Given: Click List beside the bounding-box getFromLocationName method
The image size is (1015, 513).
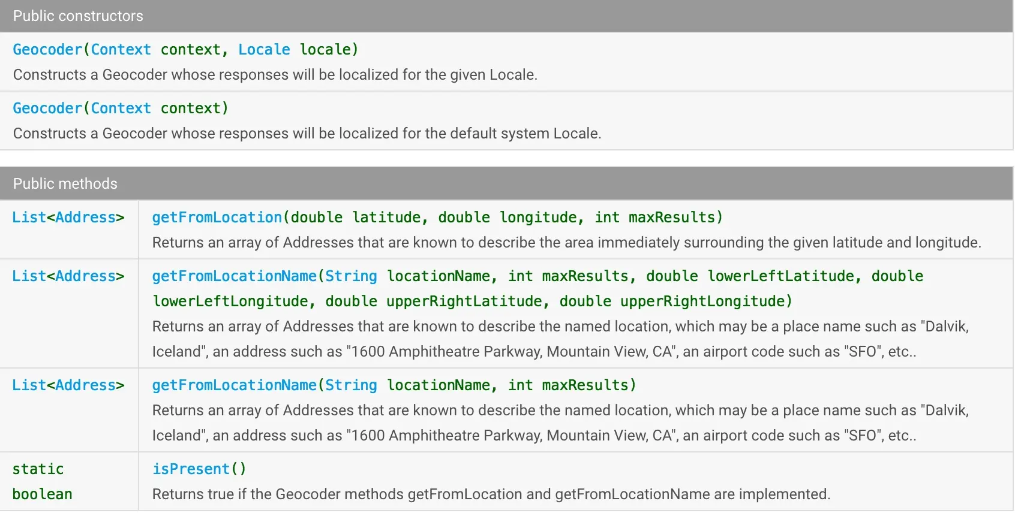Looking at the screenshot, I should coord(29,276).
